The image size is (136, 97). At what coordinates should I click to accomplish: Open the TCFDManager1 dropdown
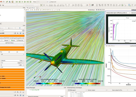pyautogui.click(x=77, y=90)
